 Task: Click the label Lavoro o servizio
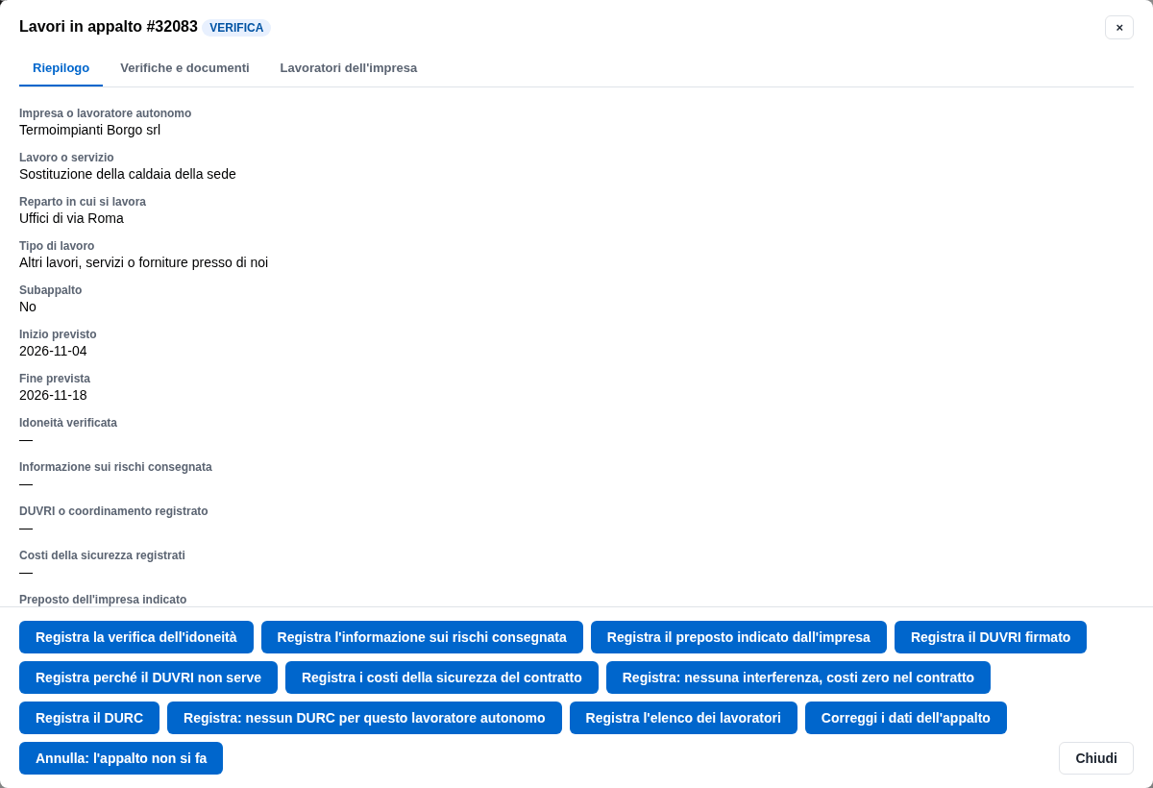pos(66,158)
